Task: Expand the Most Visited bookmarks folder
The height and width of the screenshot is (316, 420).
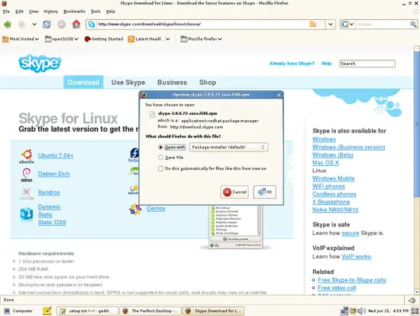Action: 21,39
